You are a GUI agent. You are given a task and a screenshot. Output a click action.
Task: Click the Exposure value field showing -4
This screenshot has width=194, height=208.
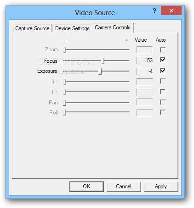point(145,71)
